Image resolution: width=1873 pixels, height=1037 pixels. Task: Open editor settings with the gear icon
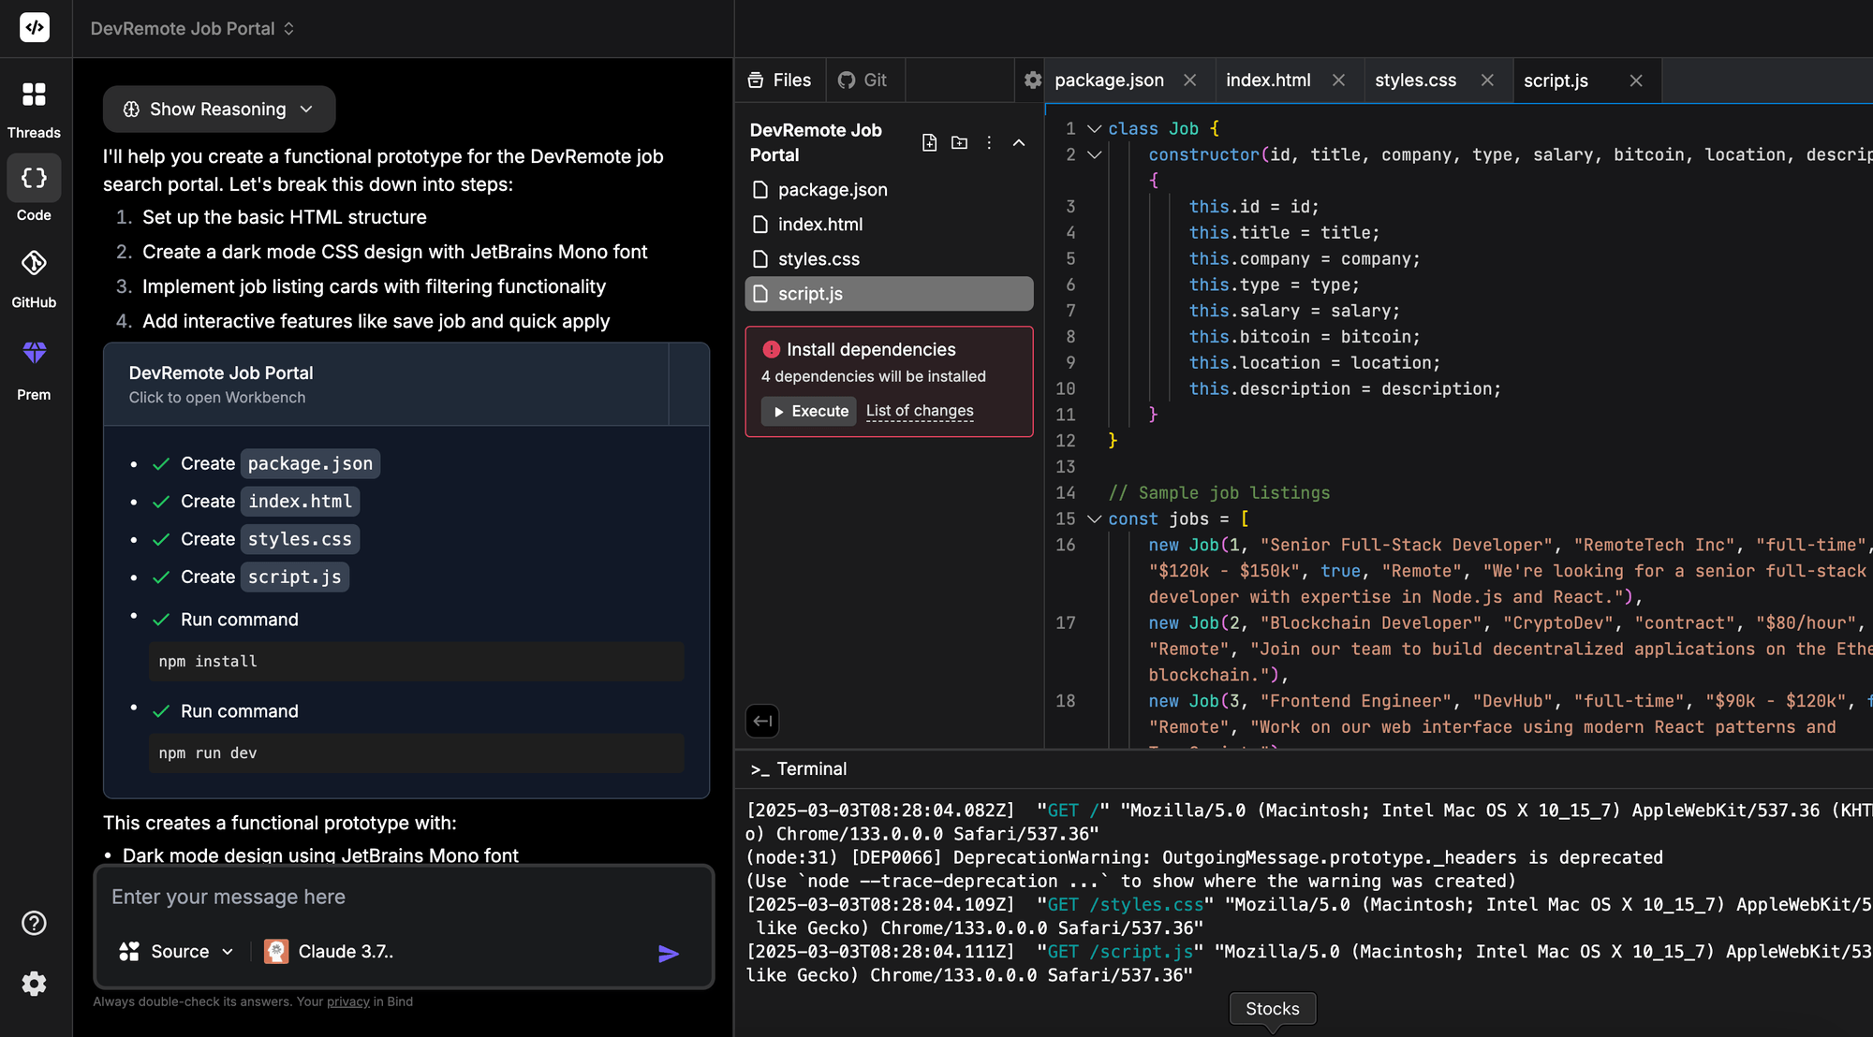(x=1030, y=80)
